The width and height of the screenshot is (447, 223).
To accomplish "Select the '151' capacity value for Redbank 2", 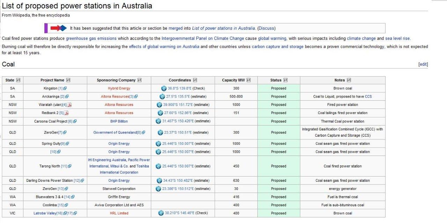I will pos(236,113).
